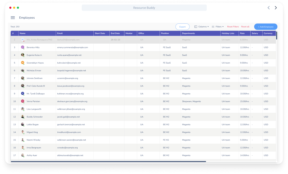Open the hamburger navigation menu
288x174 pixels.
coord(13,18)
